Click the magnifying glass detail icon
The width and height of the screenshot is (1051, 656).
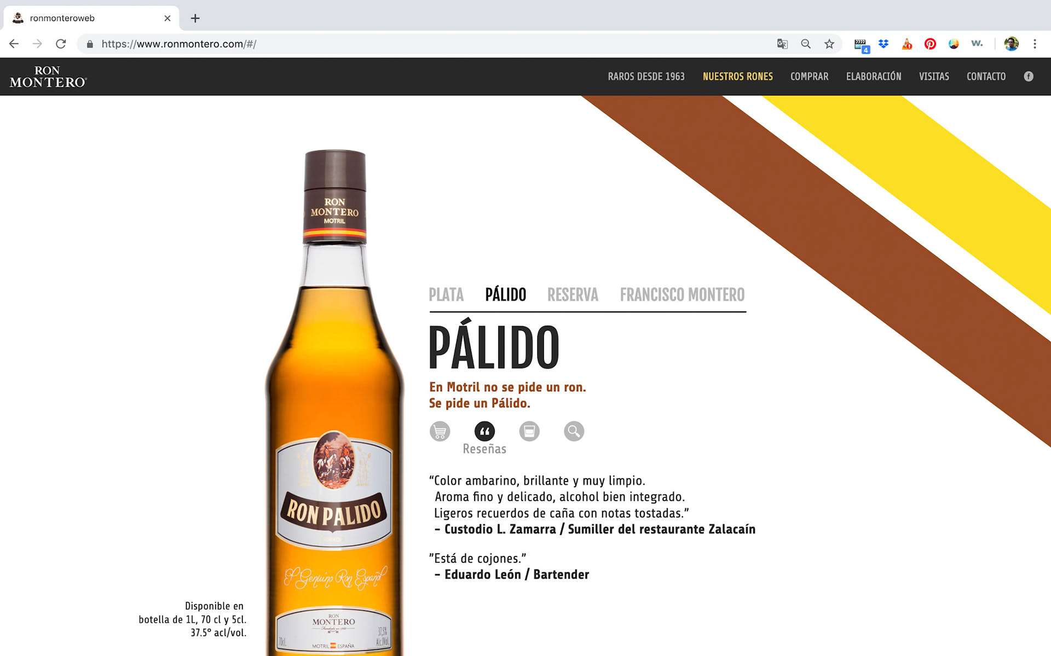click(574, 431)
